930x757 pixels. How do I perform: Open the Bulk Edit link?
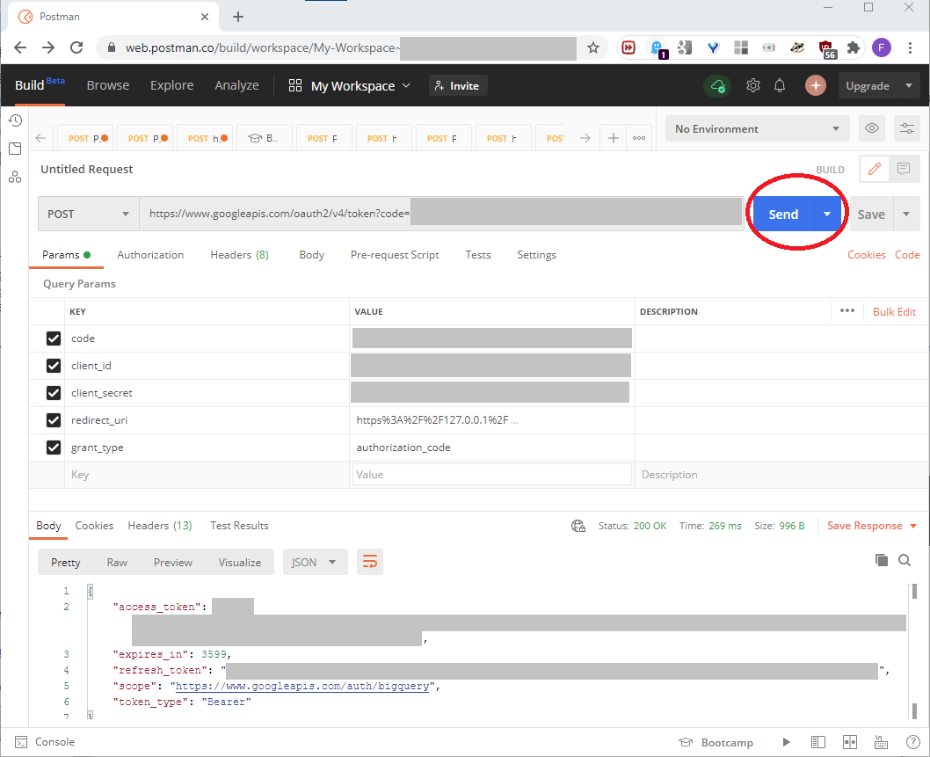tap(894, 311)
